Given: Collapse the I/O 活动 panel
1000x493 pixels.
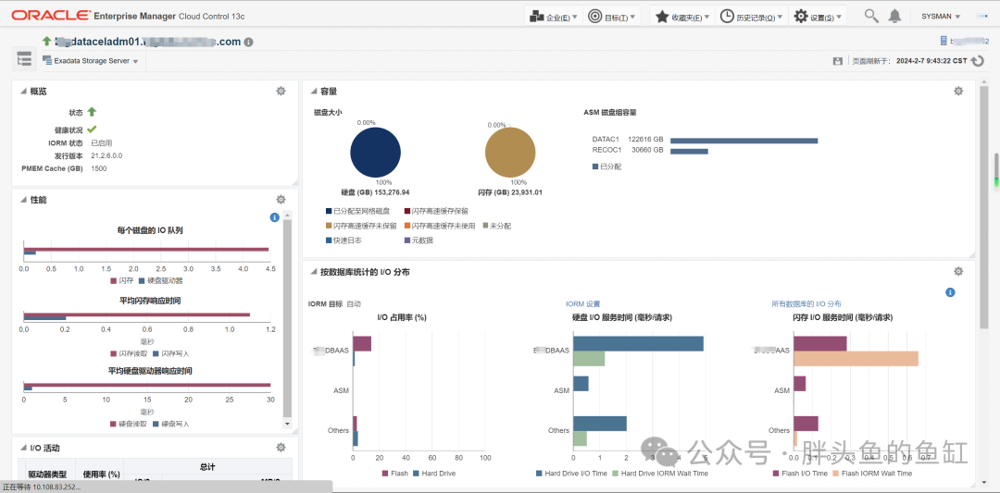Looking at the screenshot, I should [x=23, y=449].
